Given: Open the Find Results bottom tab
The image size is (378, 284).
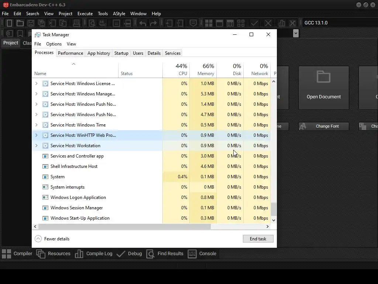Looking at the screenshot, I should (x=165, y=254).
